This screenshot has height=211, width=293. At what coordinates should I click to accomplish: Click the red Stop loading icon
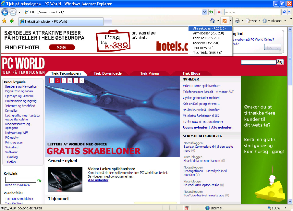click(x=219, y=12)
